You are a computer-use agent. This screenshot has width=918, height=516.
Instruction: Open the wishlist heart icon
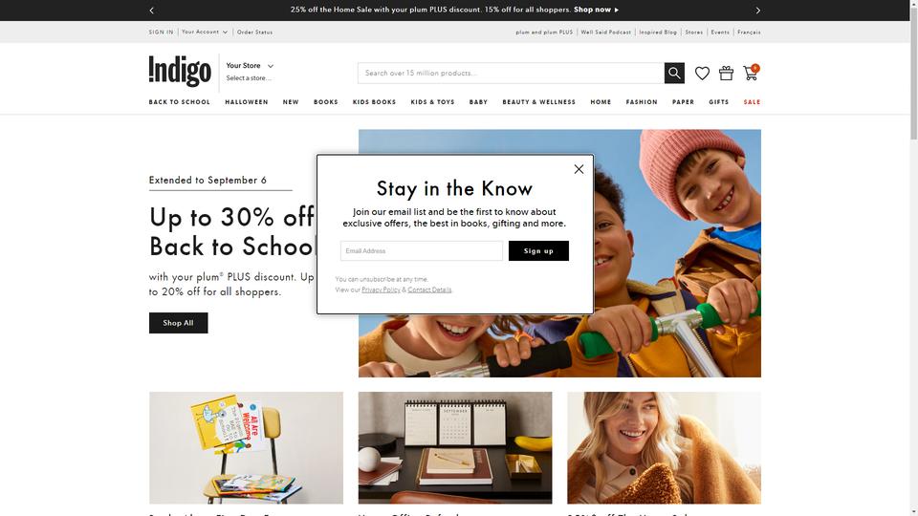tap(702, 74)
